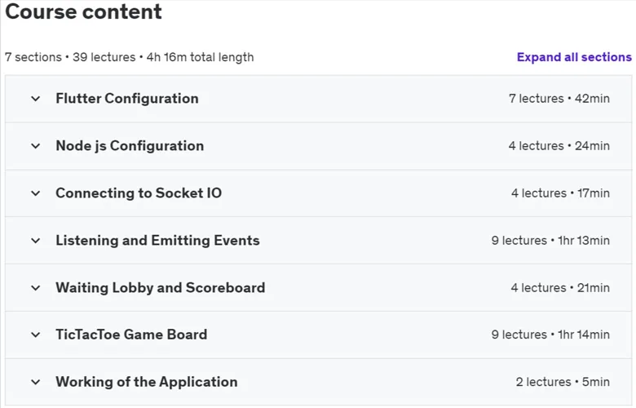636x408 pixels.
Task: Click the Course content heading
Action: click(83, 11)
